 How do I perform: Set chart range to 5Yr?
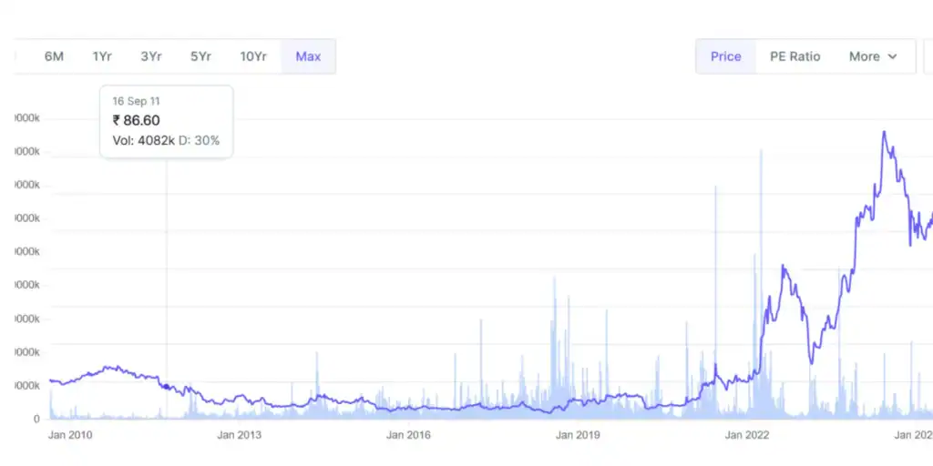tap(201, 56)
